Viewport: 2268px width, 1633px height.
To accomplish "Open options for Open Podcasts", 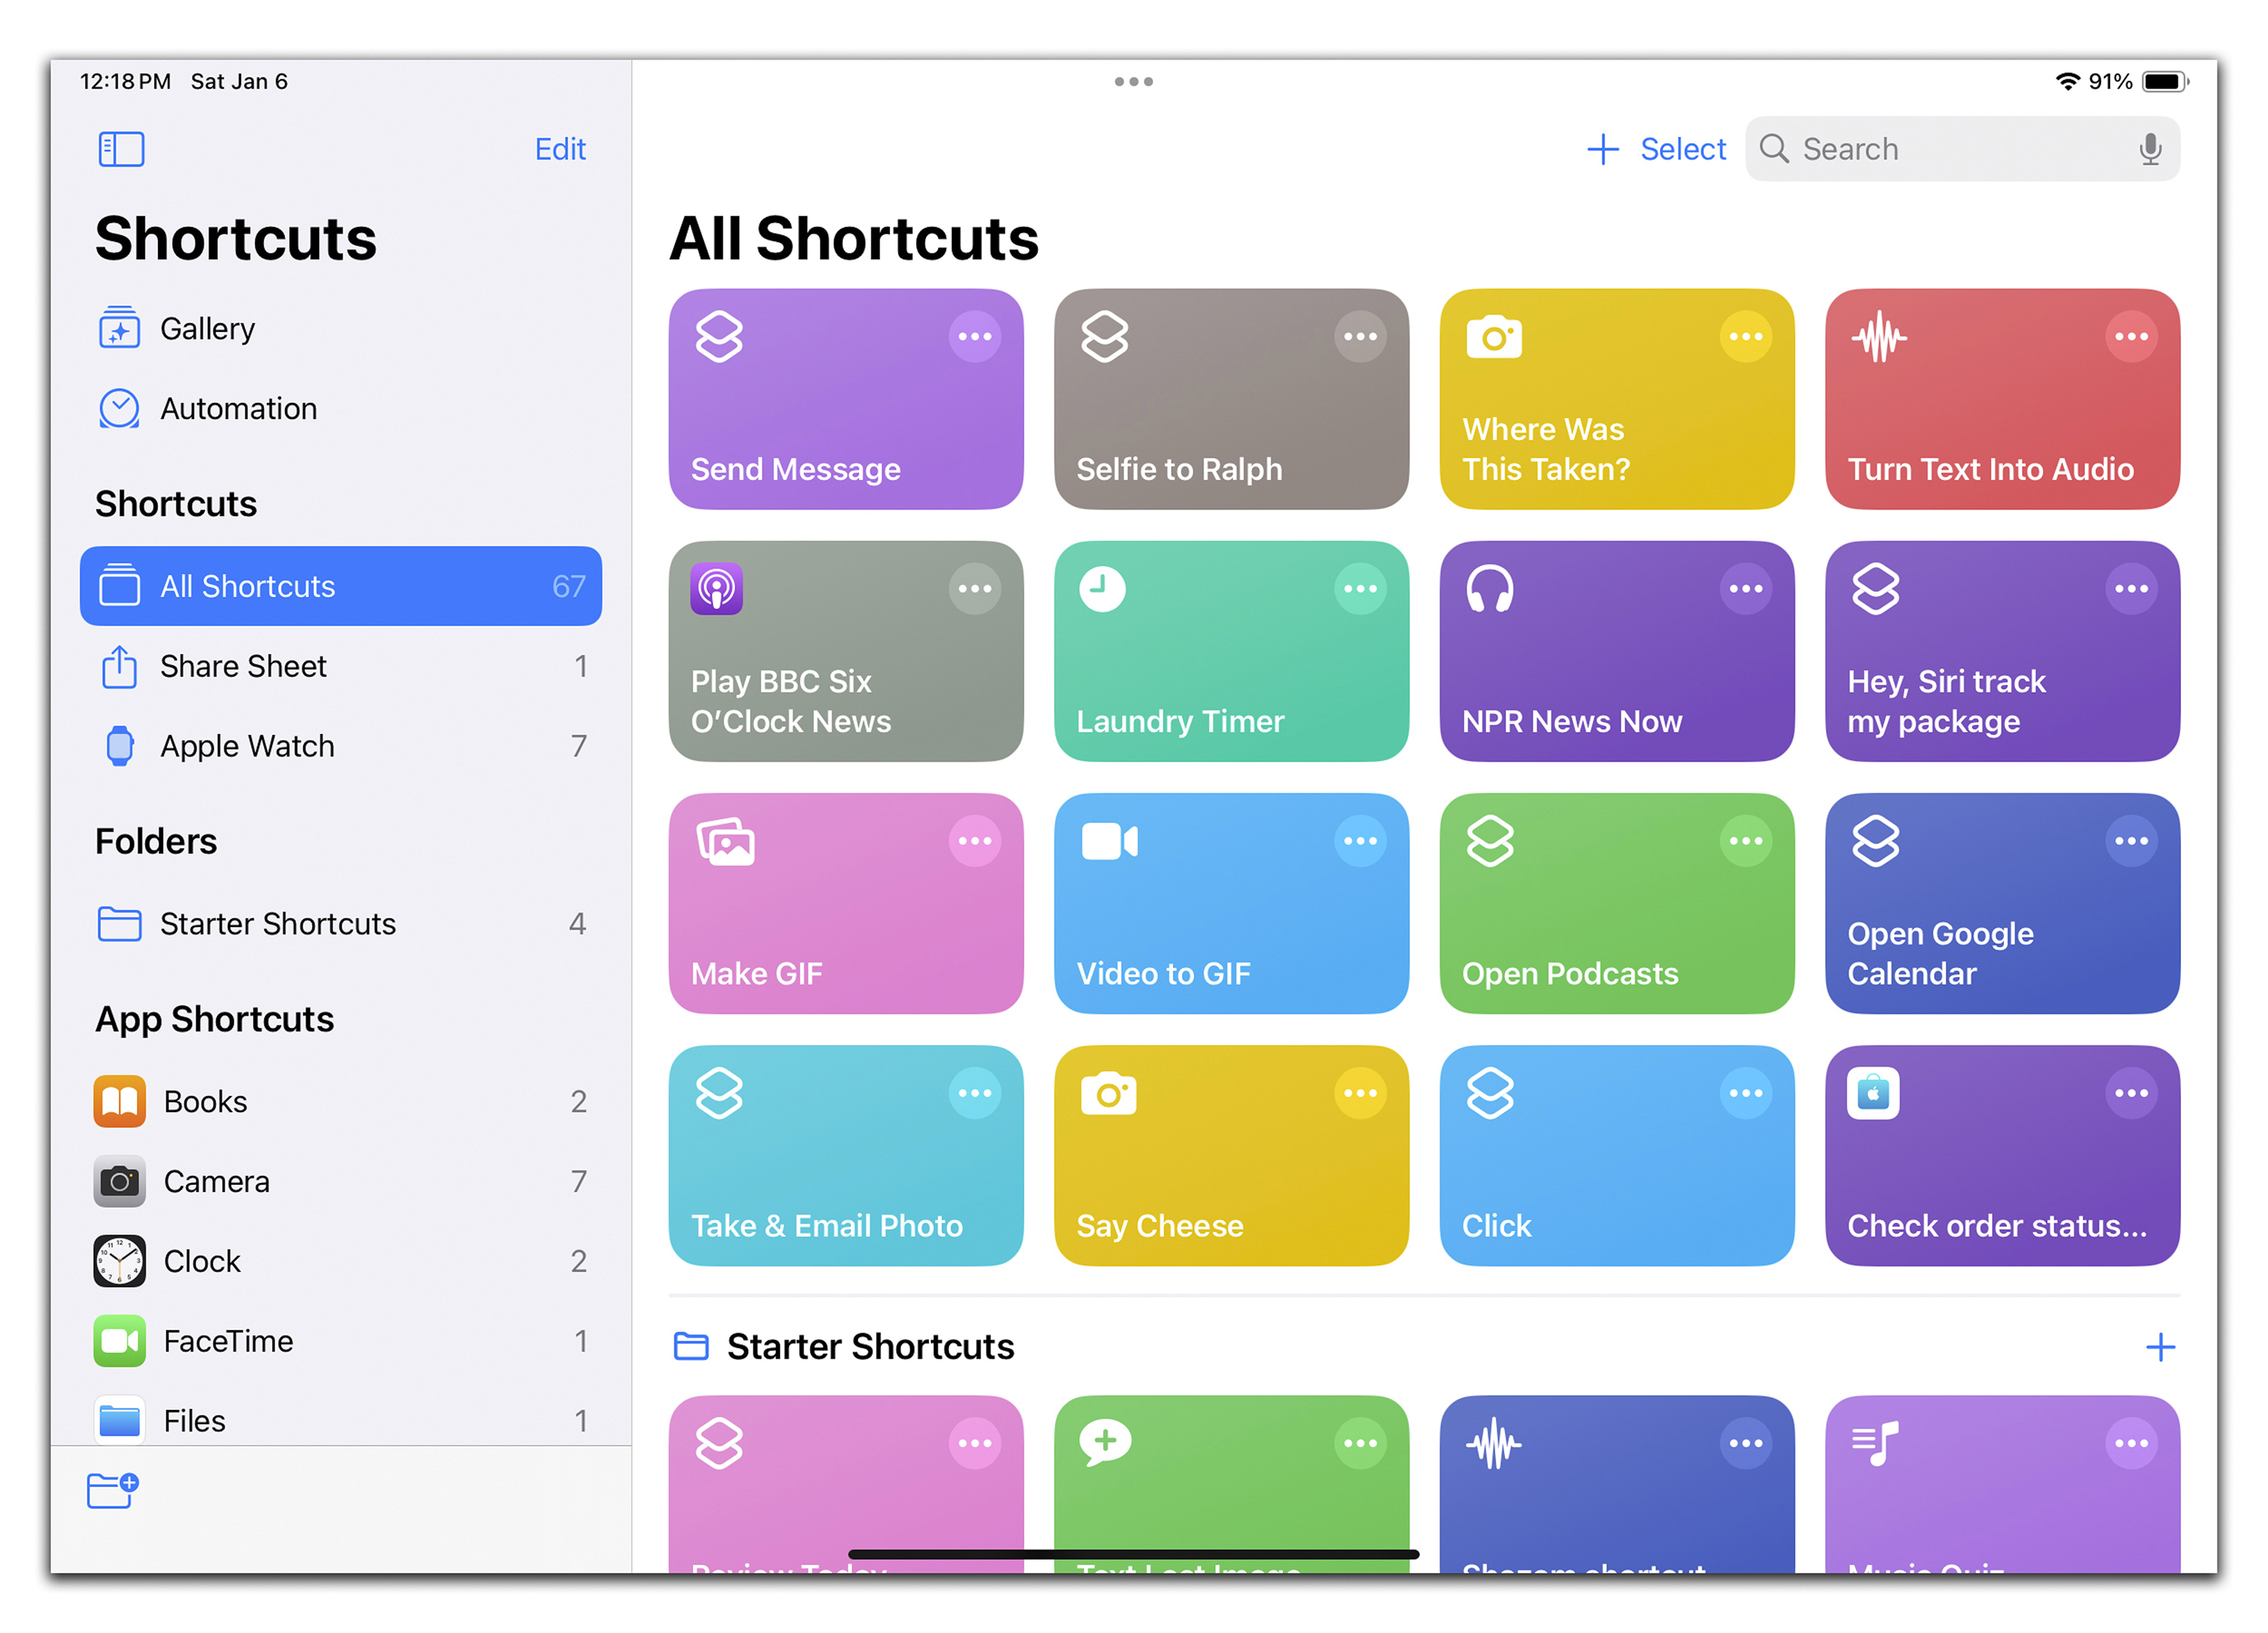I will [1746, 841].
